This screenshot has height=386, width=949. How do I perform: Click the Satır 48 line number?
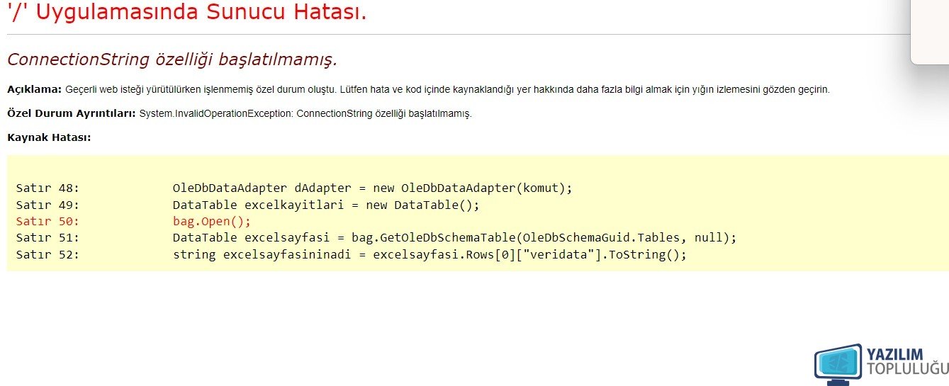(x=47, y=188)
